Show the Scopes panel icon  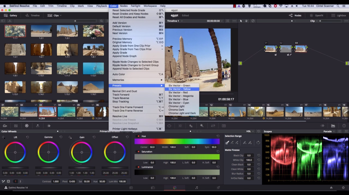pyautogui.click(x=333, y=126)
